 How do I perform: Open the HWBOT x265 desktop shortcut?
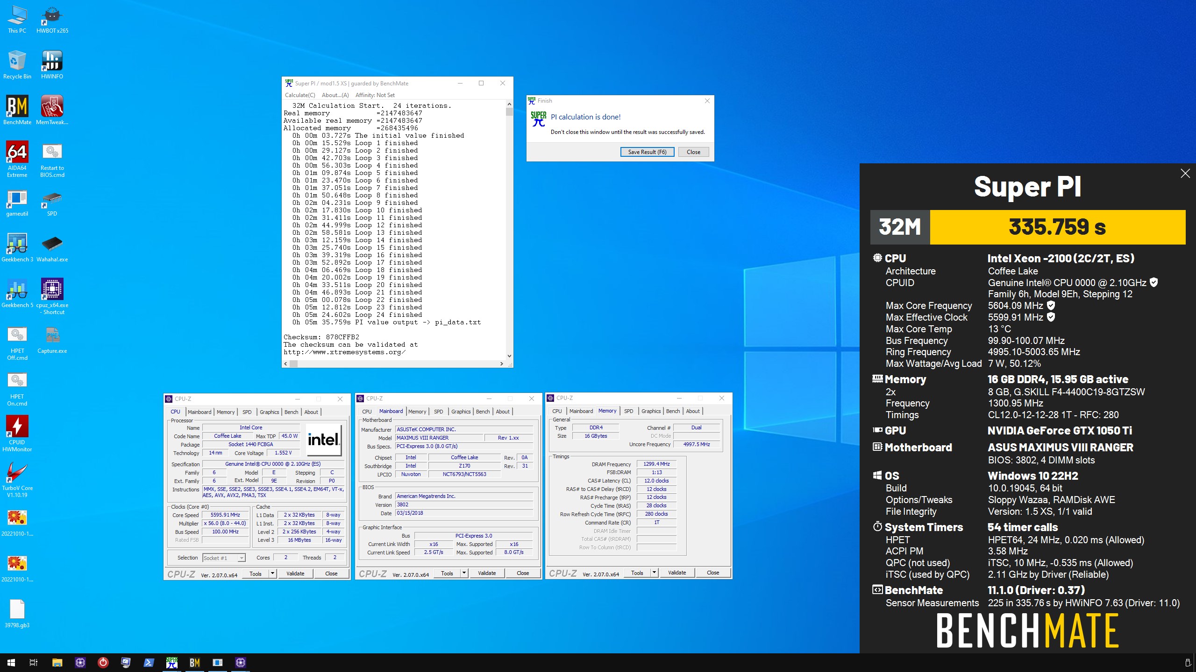click(x=52, y=19)
